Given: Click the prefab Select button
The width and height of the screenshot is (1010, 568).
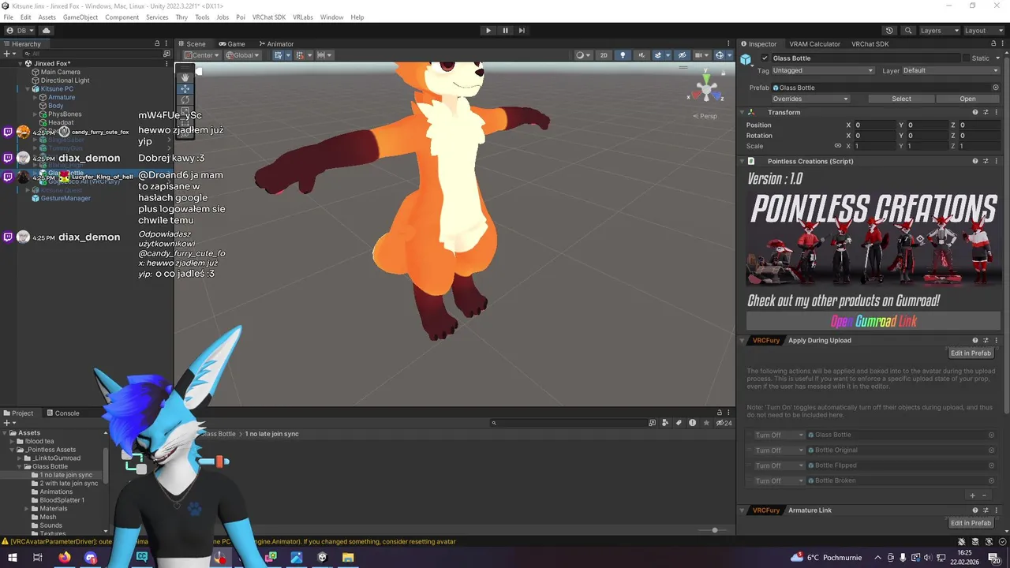Looking at the screenshot, I should coord(901,99).
